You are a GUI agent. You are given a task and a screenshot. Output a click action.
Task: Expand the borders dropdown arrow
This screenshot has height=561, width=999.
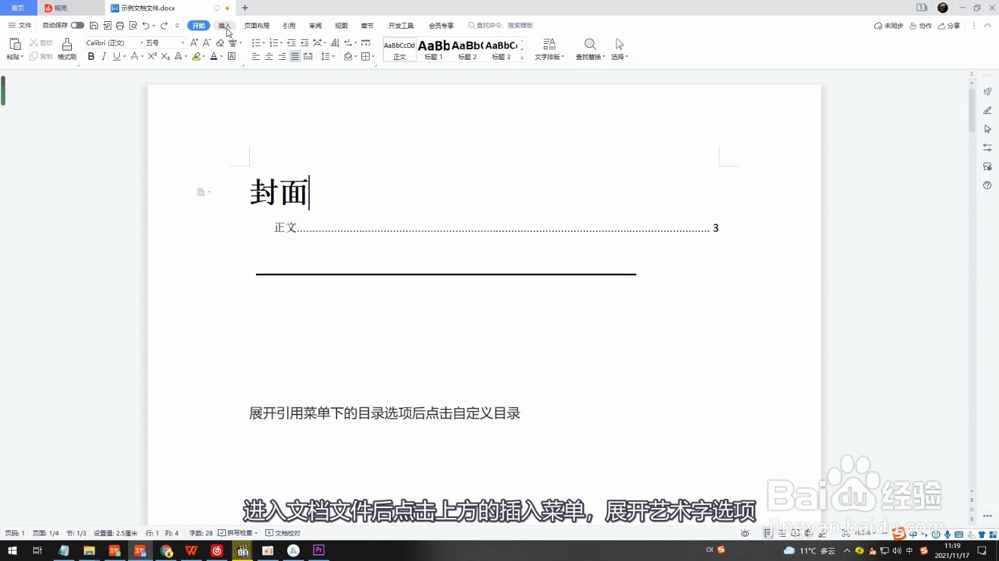(x=373, y=57)
